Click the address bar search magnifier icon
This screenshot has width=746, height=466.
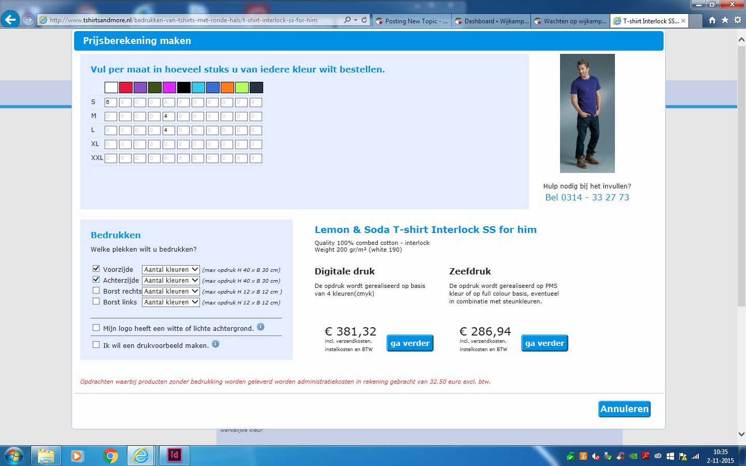pos(347,20)
